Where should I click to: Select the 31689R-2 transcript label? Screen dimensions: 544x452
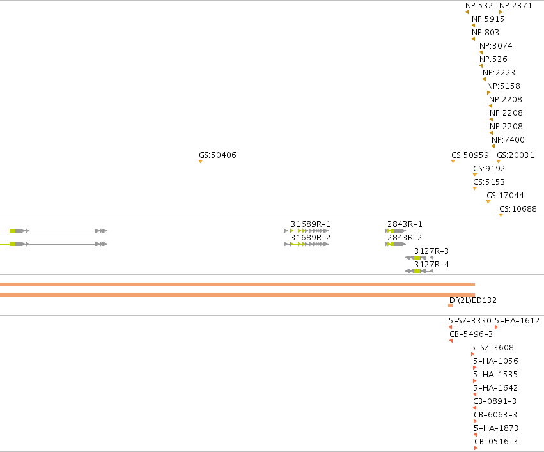point(311,238)
